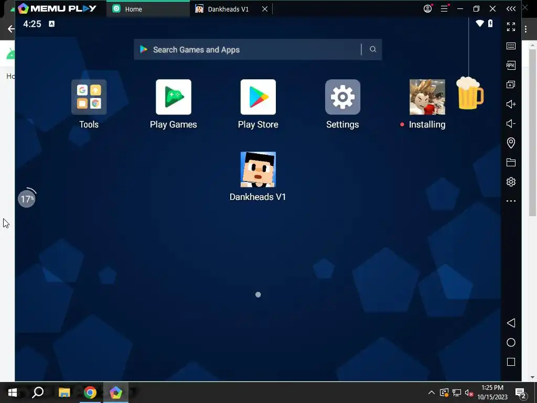Viewport: 537px width, 403px height.
Task: Increase volume with speaker plus icon
Action: 511,104
